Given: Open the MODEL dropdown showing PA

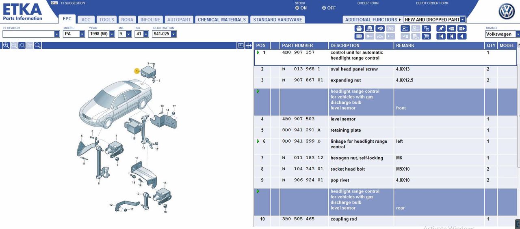Looking at the screenshot, I should tap(82, 34).
